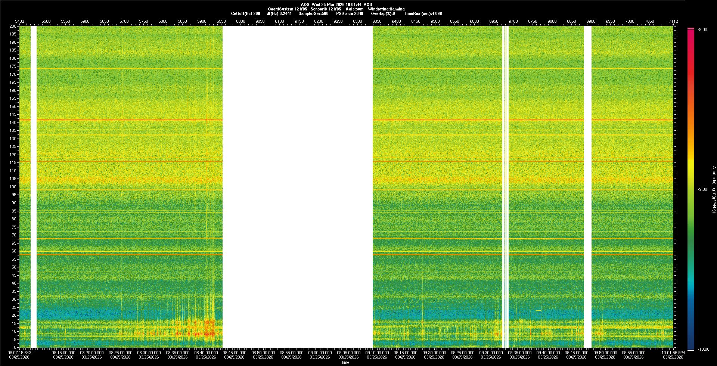
Task: Click the PSD size:2048 parameter text
Action: click(350, 13)
